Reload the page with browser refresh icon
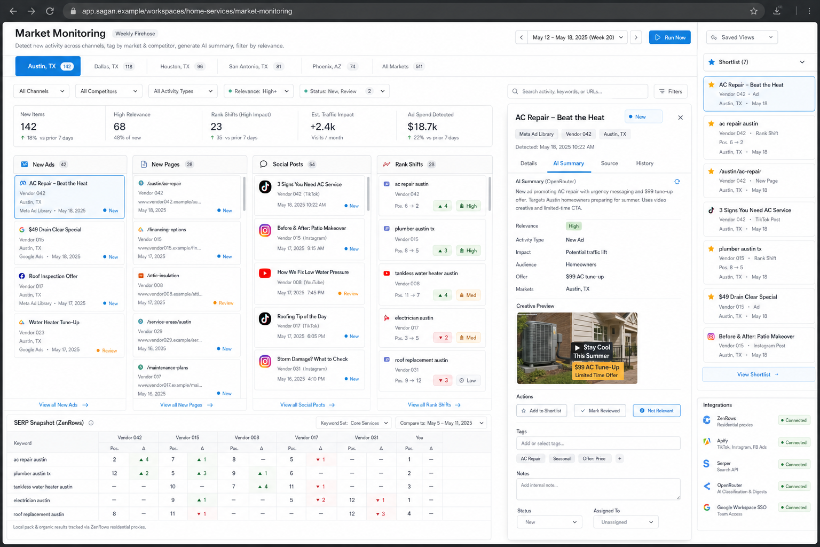Screen dimensions: 820x547 [50, 11]
